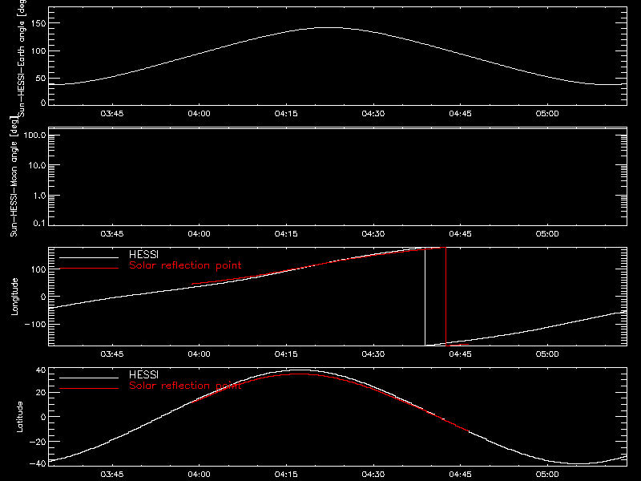641x481 pixels.
Task: Click red legend line in Longitude plot
Action: [x=89, y=269]
